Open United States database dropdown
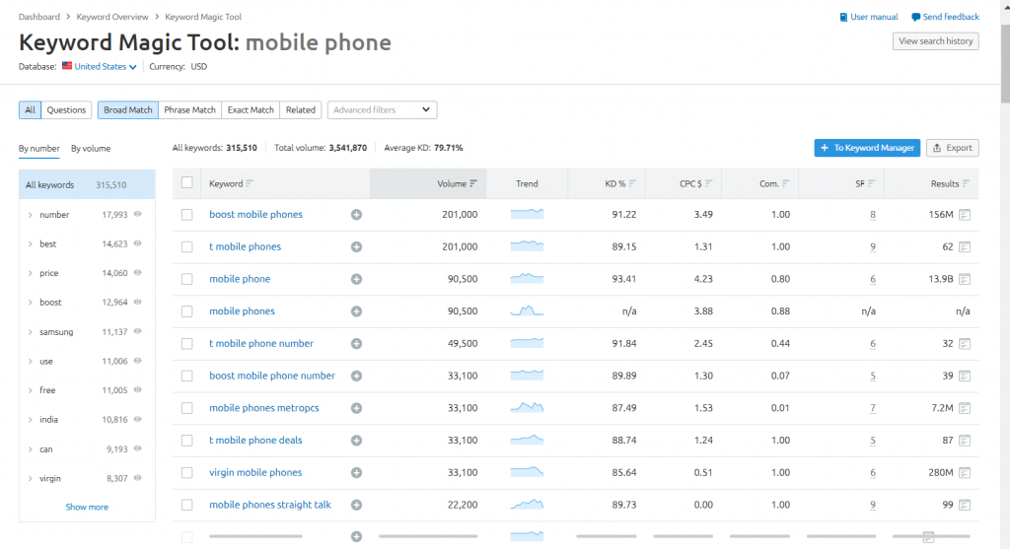This screenshot has width=1010, height=549. (x=100, y=67)
